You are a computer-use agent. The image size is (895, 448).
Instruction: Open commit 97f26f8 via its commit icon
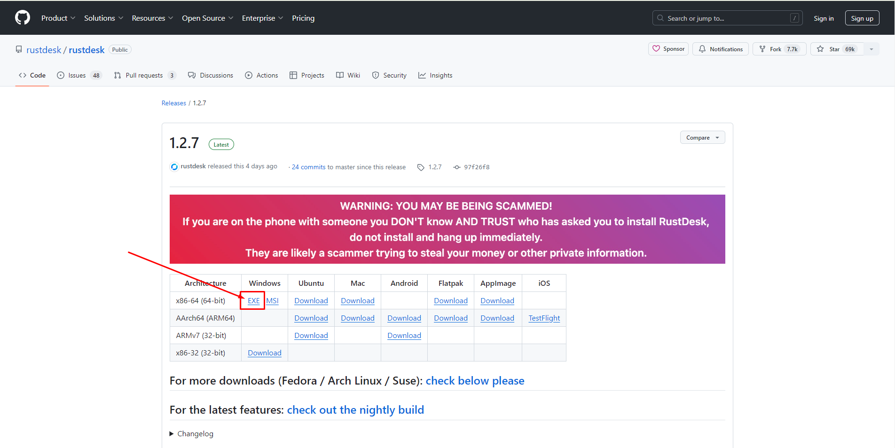pyautogui.click(x=456, y=167)
